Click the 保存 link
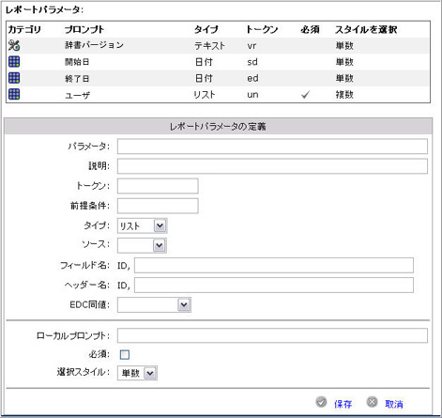The width and height of the screenshot is (442, 418). click(x=343, y=404)
